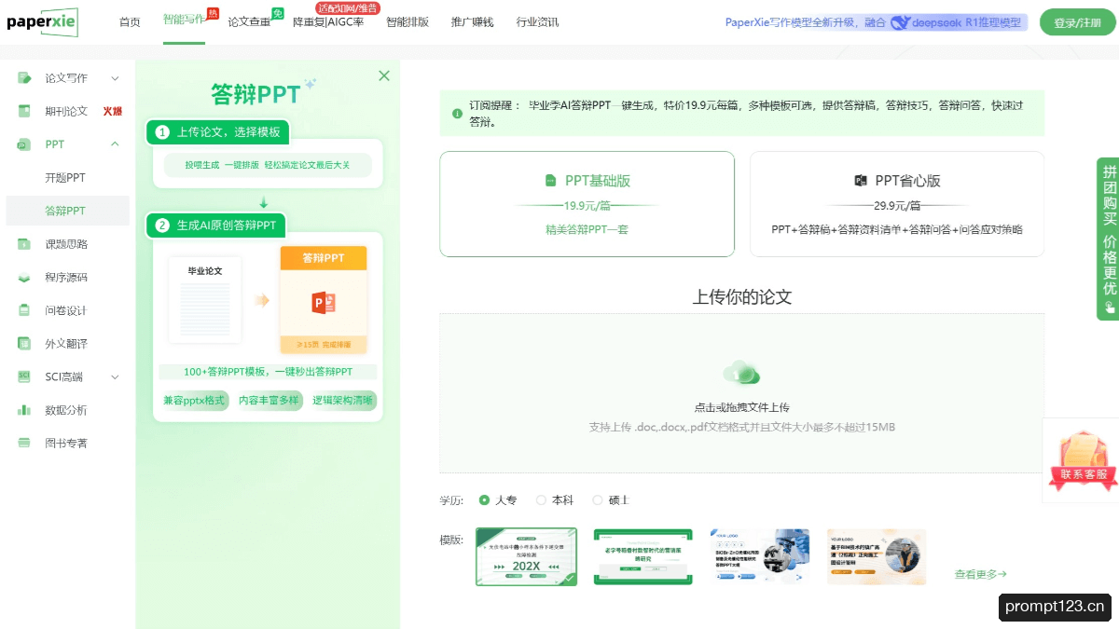Open 图书专著 via its sidebar icon
Screen dimensions: 1119x629
(24, 444)
